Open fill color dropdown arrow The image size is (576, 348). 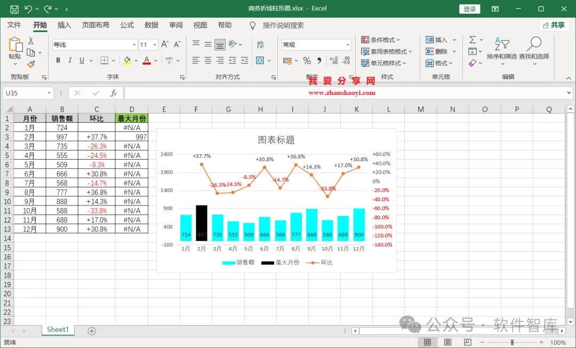(x=136, y=61)
